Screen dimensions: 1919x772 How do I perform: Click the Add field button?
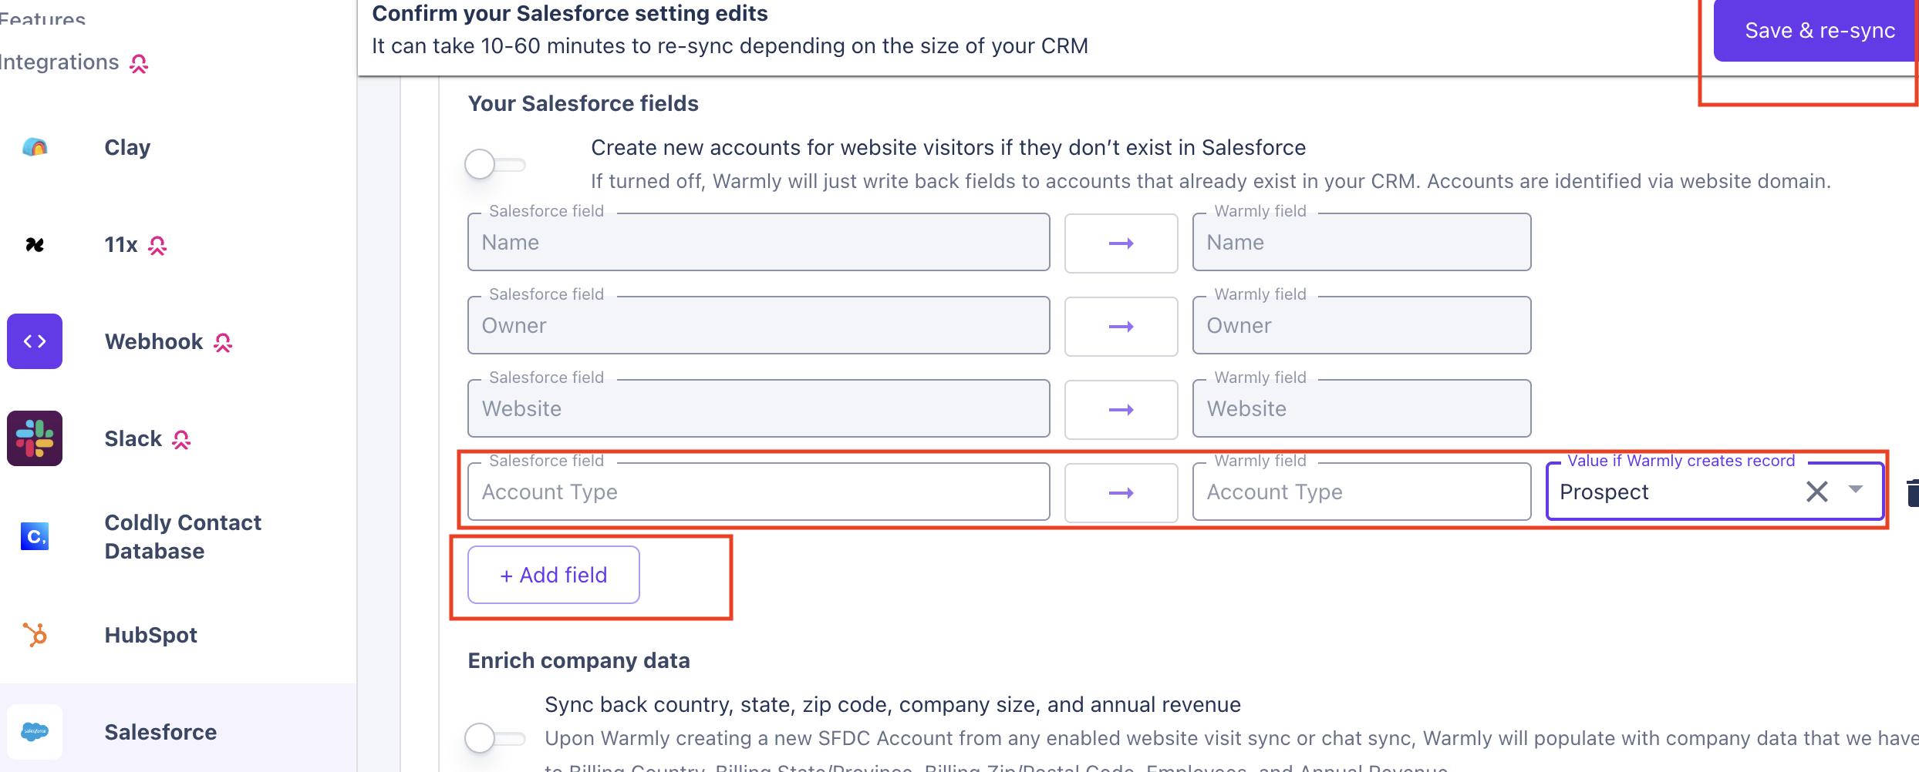tap(554, 575)
